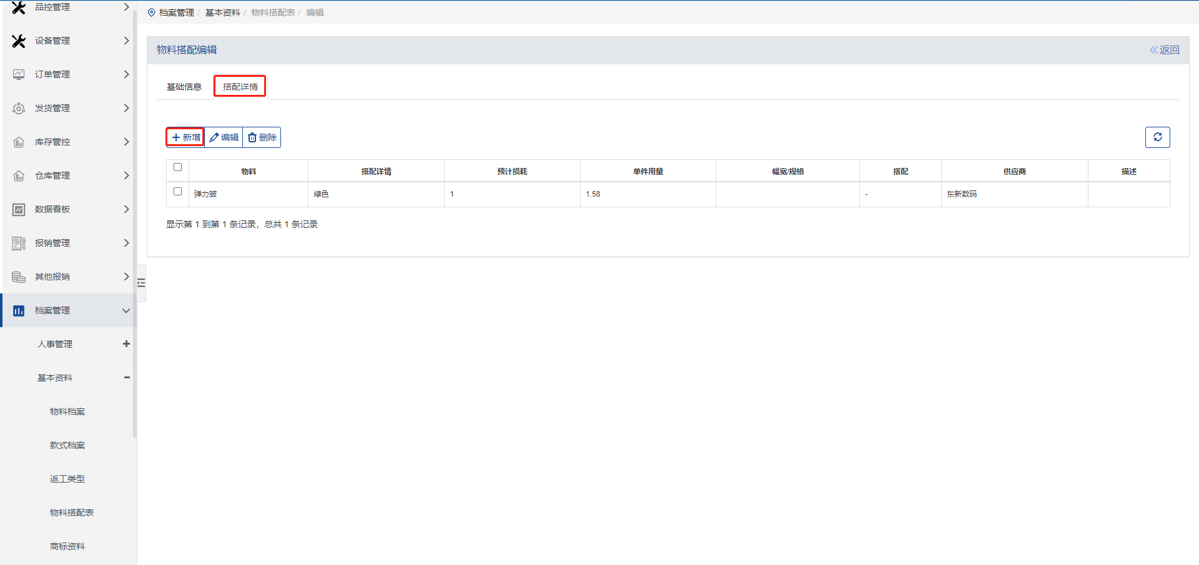Click the 报销管理 icon in sidebar
The height and width of the screenshot is (565, 1199).
click(x=19, y=243)
